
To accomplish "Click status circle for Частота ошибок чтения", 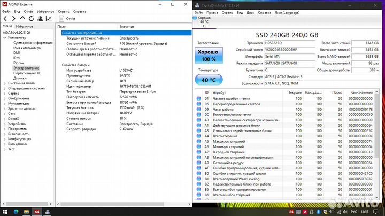I will coord(198,98).
